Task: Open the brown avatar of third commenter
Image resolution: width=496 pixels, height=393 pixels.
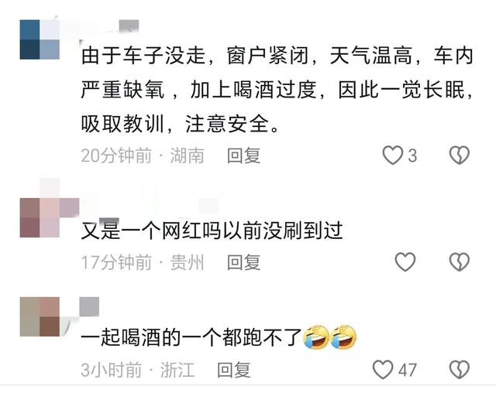Action: click(40, 316)
